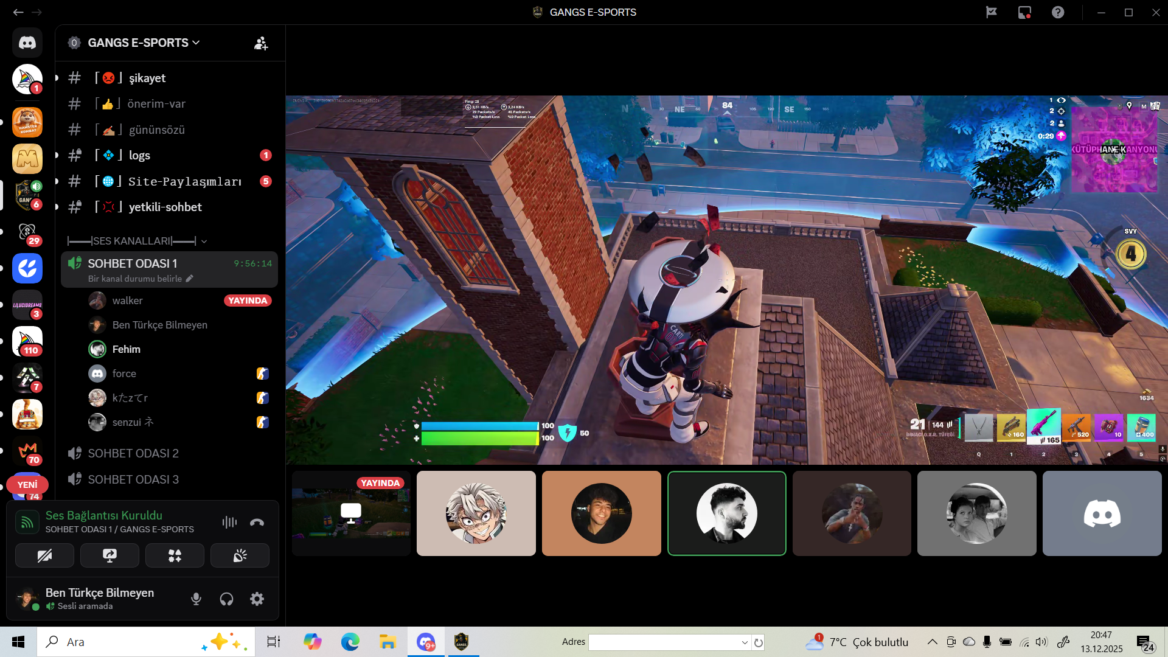This screenshot has width=1168, height=657.
Task: Select the green-outlined speaking participant tile
Action: [726, 513]
